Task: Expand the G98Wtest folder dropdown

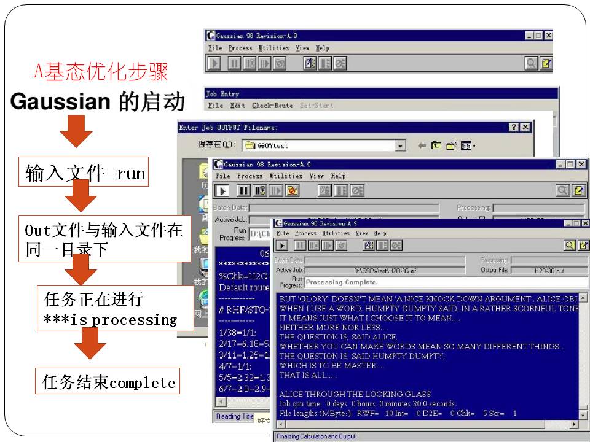Action: tap(400, 145)
